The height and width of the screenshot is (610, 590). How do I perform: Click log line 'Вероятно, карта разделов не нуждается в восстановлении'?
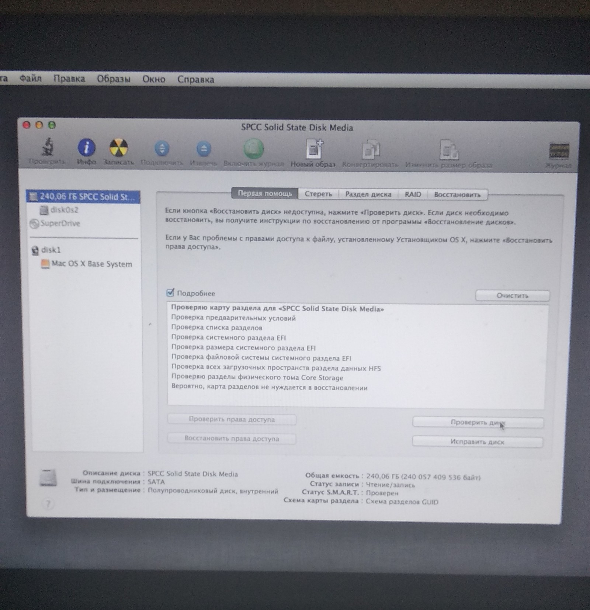tap(270, 387)
